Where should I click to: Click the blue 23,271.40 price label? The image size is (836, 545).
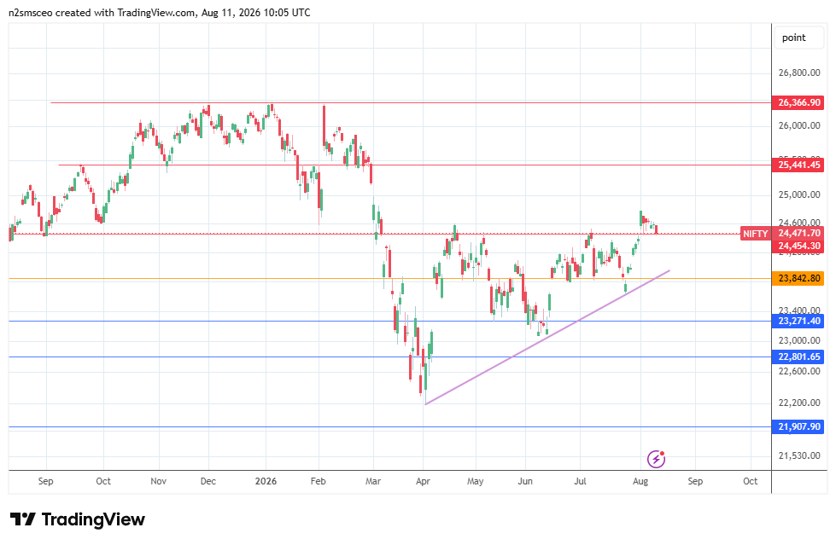(x=798, y=322)
